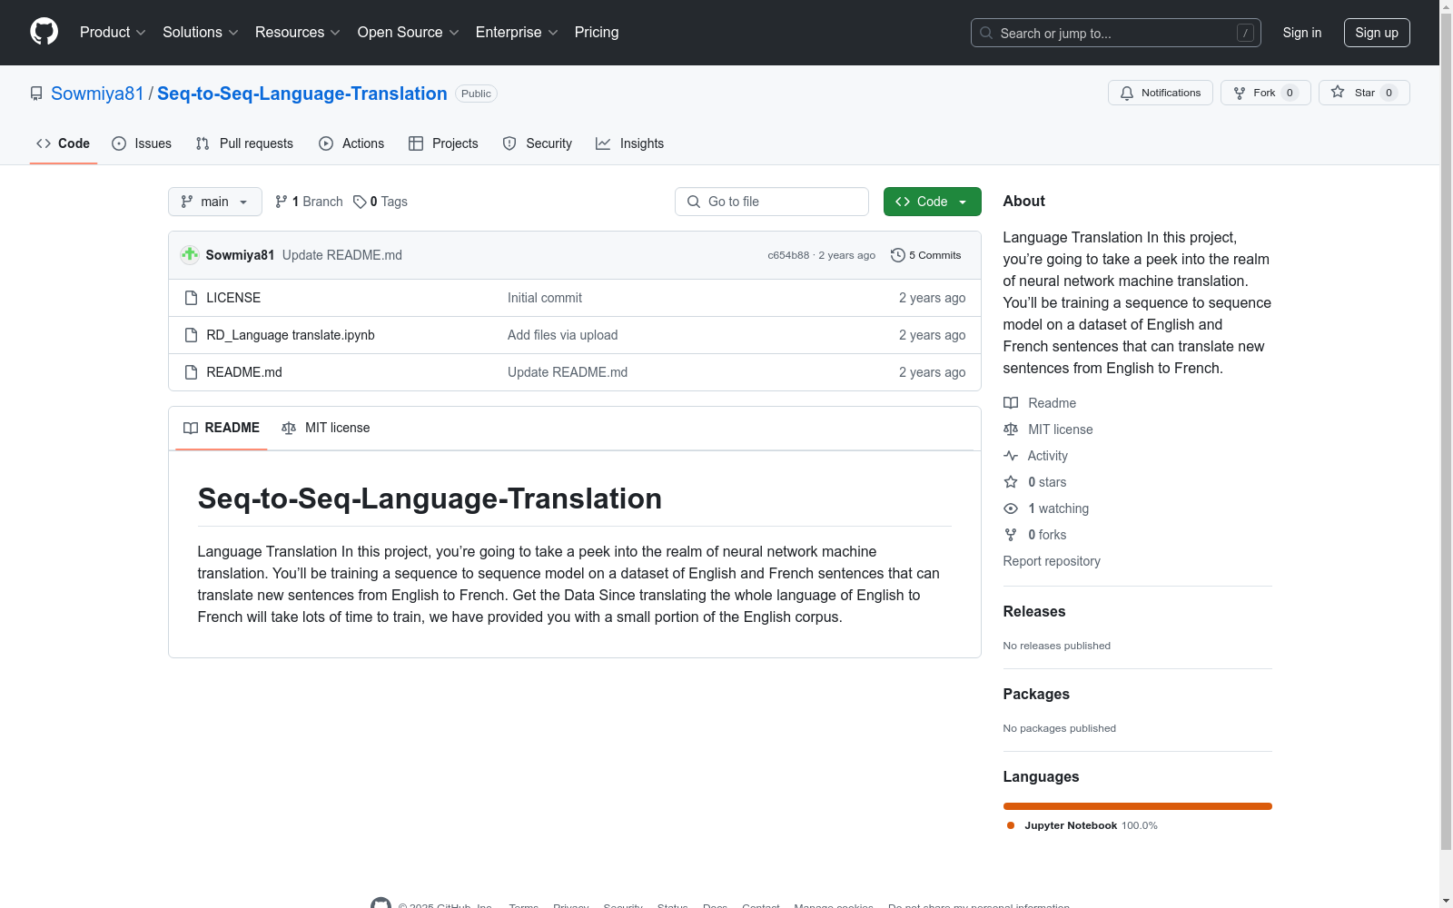Click the Sign up button

1377,33
